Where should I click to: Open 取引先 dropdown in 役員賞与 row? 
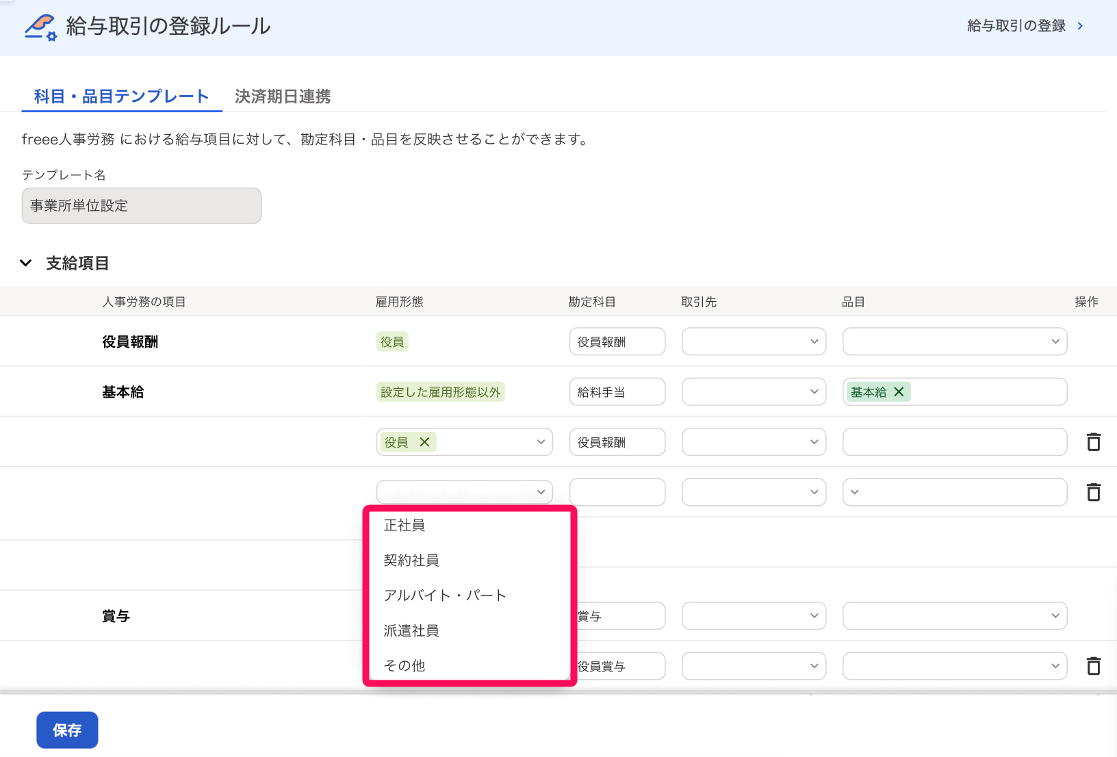(x=754, y=666)
